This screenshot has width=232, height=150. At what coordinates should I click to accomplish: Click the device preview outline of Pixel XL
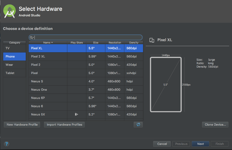[x=166, y=85]
